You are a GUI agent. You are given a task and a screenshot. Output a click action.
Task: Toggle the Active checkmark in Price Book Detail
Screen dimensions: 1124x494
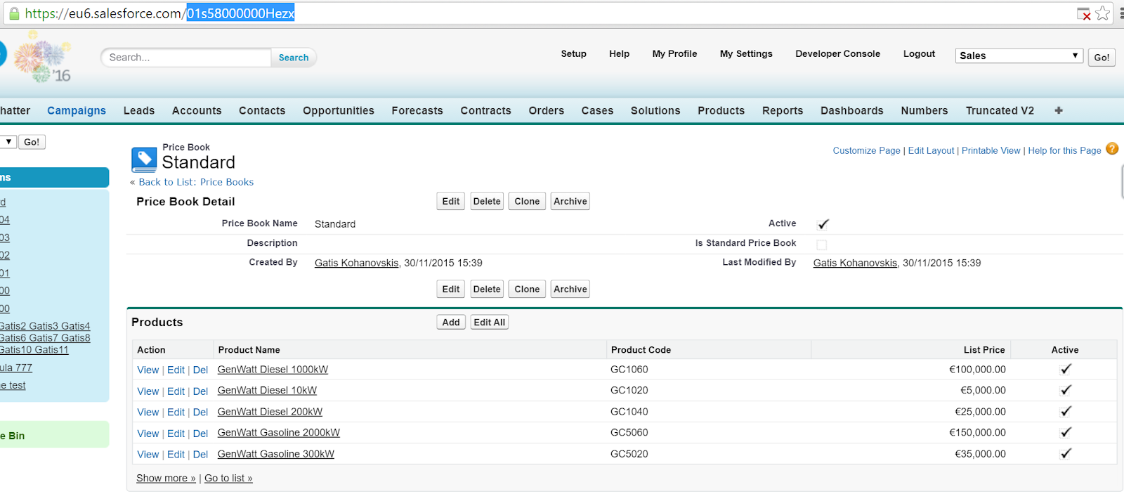pos(823,224)
